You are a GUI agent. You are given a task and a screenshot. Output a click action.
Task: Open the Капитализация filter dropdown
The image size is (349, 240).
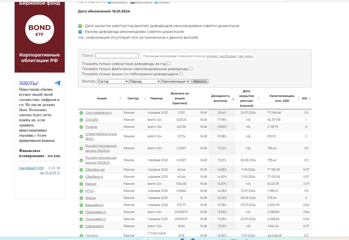(176, 81)
